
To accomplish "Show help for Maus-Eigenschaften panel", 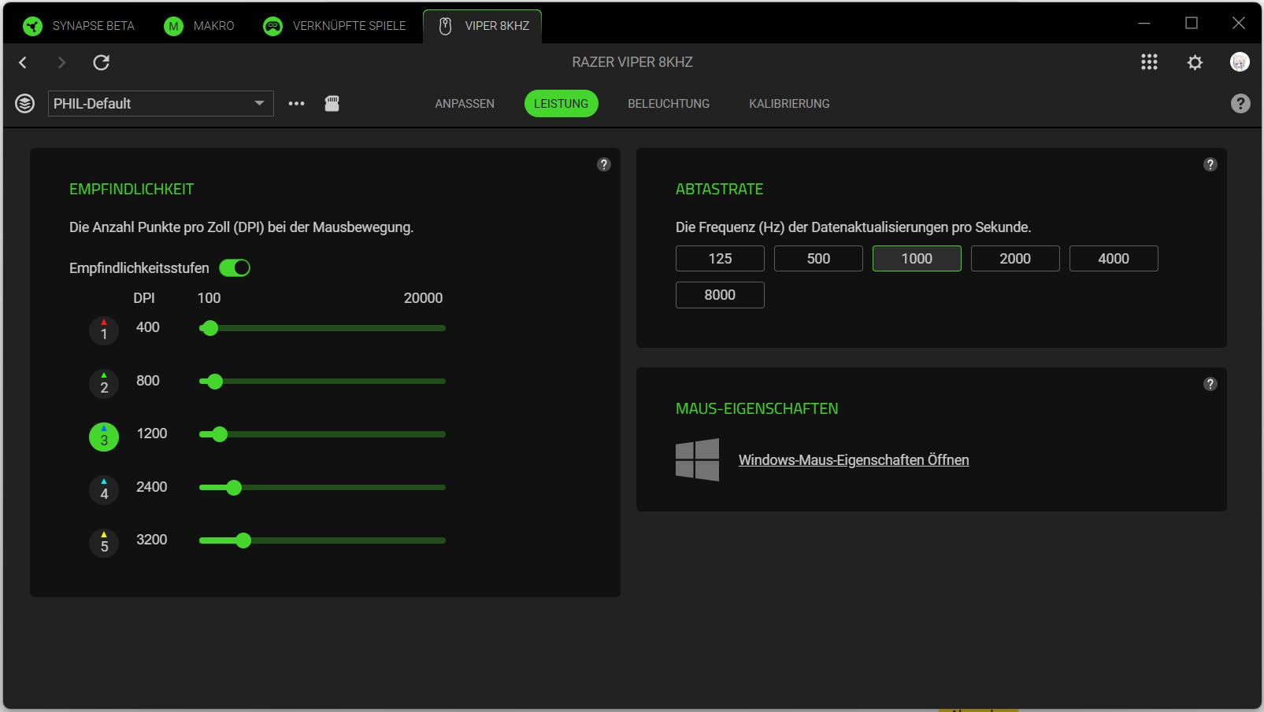I will (1210, 384).
